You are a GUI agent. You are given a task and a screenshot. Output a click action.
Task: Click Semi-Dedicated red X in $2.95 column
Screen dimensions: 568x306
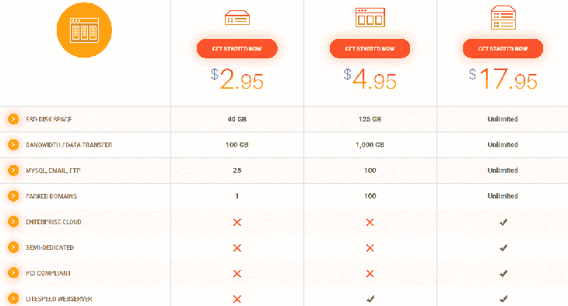pos(237,248)
